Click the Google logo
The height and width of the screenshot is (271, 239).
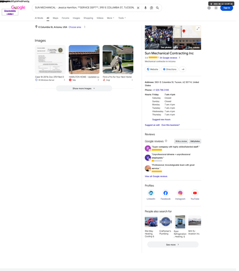pyautogui.click(x=18, y=8)
